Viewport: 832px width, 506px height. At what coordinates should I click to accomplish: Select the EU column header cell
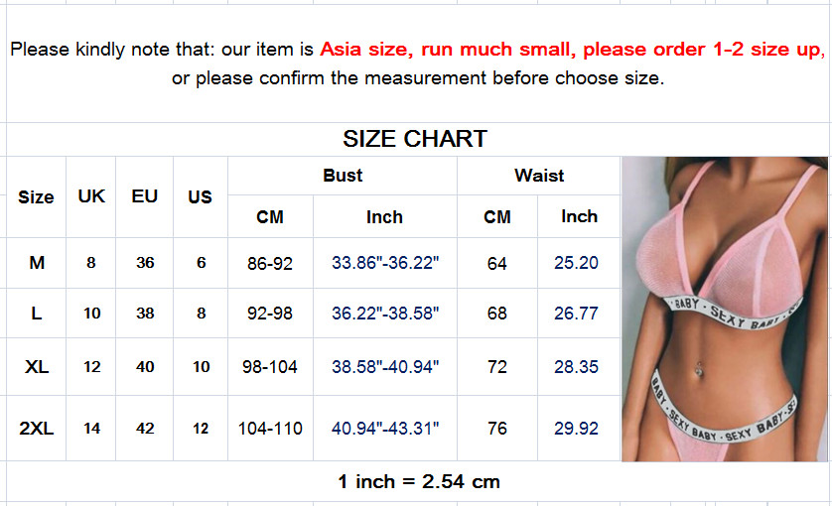point(145,196)
